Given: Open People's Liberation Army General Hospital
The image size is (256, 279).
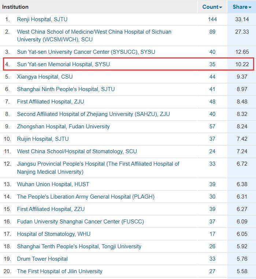Looking at the screenshot, I should click(x=85, y=197).
